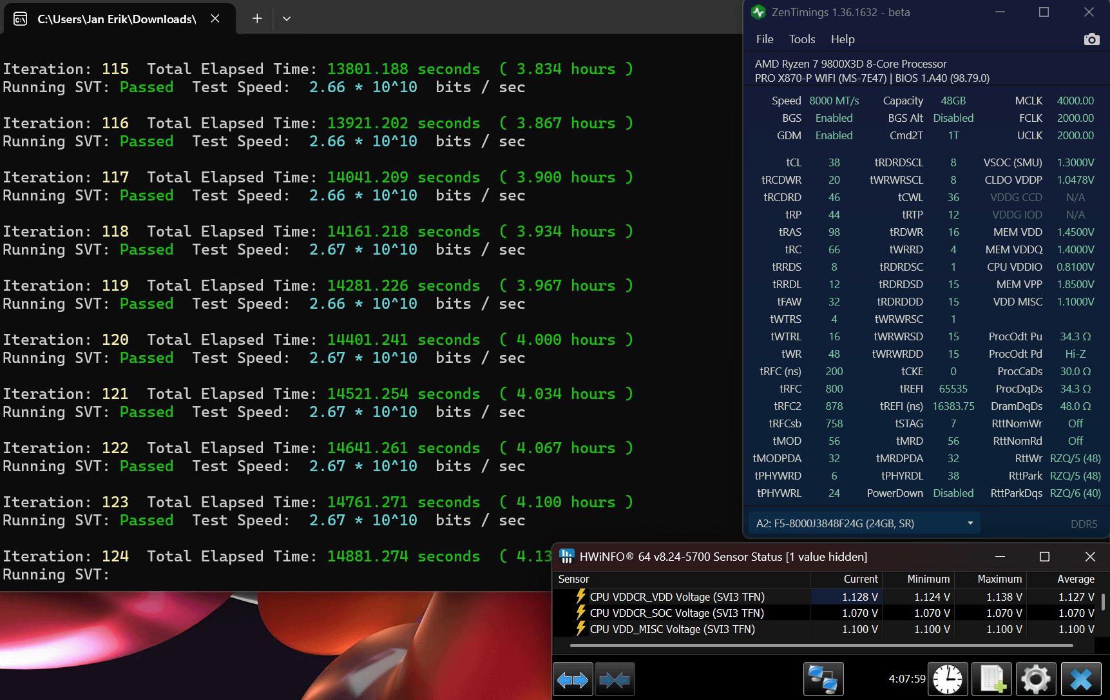Open a new terminal tab with plus
1110x700 pixels.
[x=257, y=19]
